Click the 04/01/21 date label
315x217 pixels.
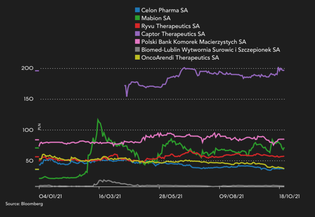pos(51,196)
